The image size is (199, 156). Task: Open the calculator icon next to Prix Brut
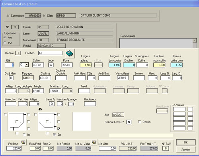pyautogui.click(x=23, y=142)
